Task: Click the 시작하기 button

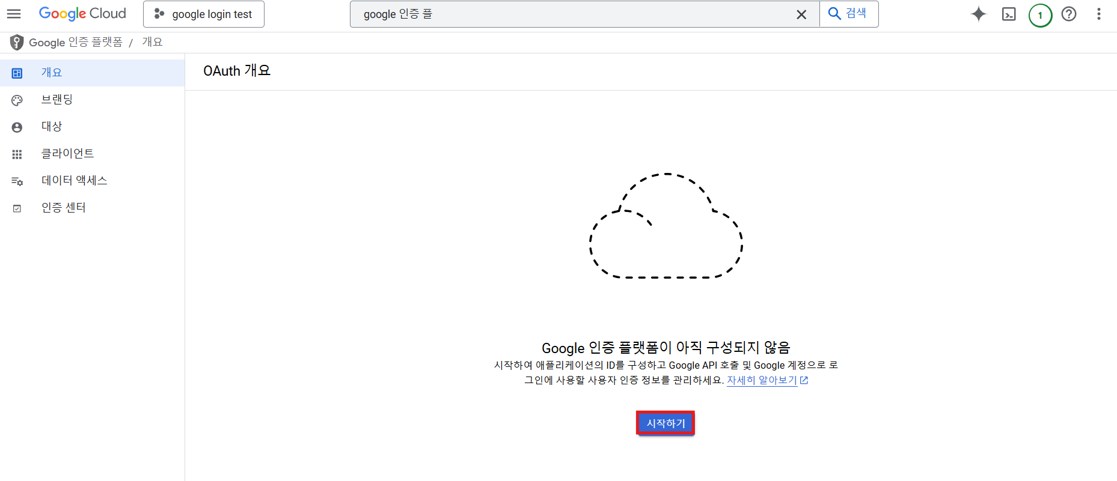Action: 666,423
